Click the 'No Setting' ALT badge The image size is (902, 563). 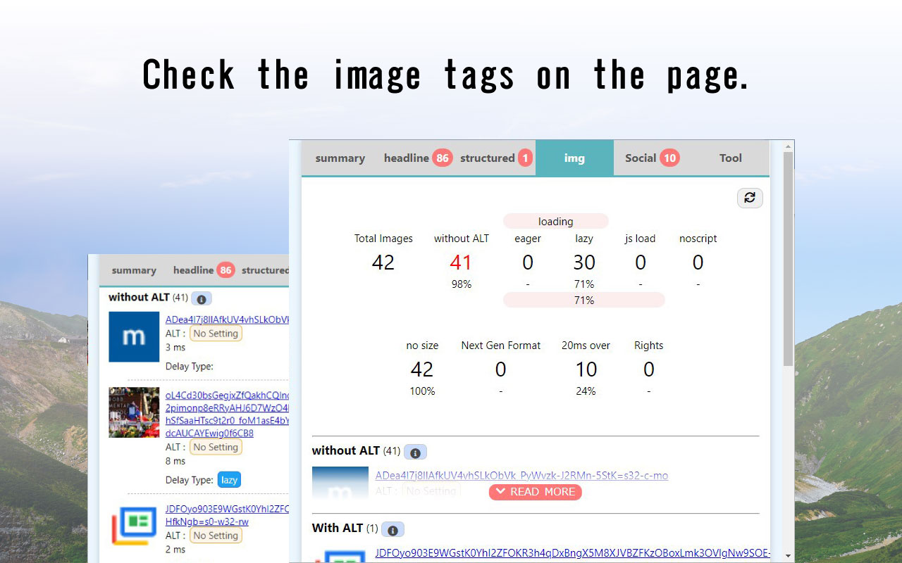(216, 333)
